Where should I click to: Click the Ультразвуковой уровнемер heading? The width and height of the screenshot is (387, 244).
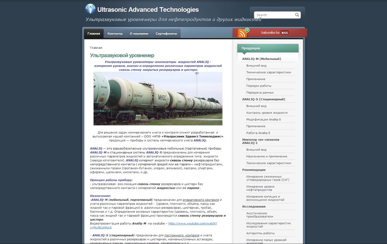tap(122, 55)
